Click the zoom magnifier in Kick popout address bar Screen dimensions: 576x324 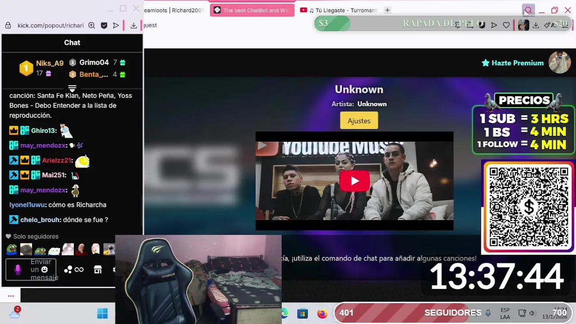tap(91, 26)
